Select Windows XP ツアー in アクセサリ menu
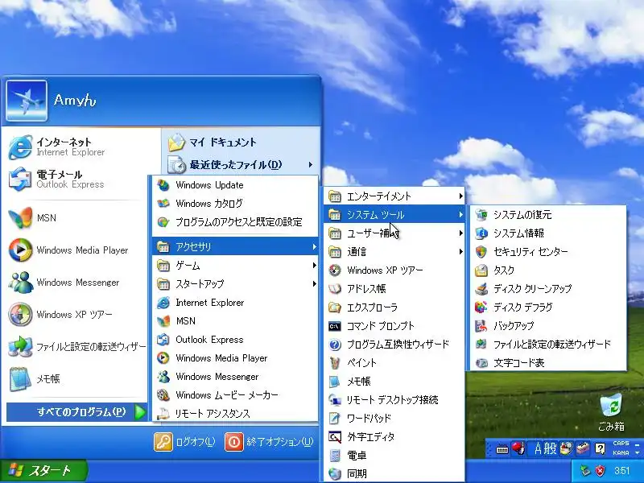Image resolution: width=644 pixels, height=483 pixels. pyautogui.click(x=394, y=270)
